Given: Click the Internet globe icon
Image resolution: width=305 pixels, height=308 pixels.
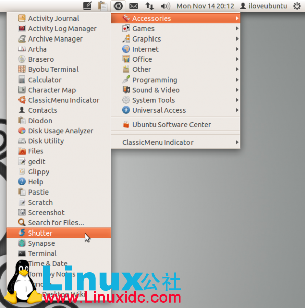Looking at the screenshot, I should pos(126,49).
